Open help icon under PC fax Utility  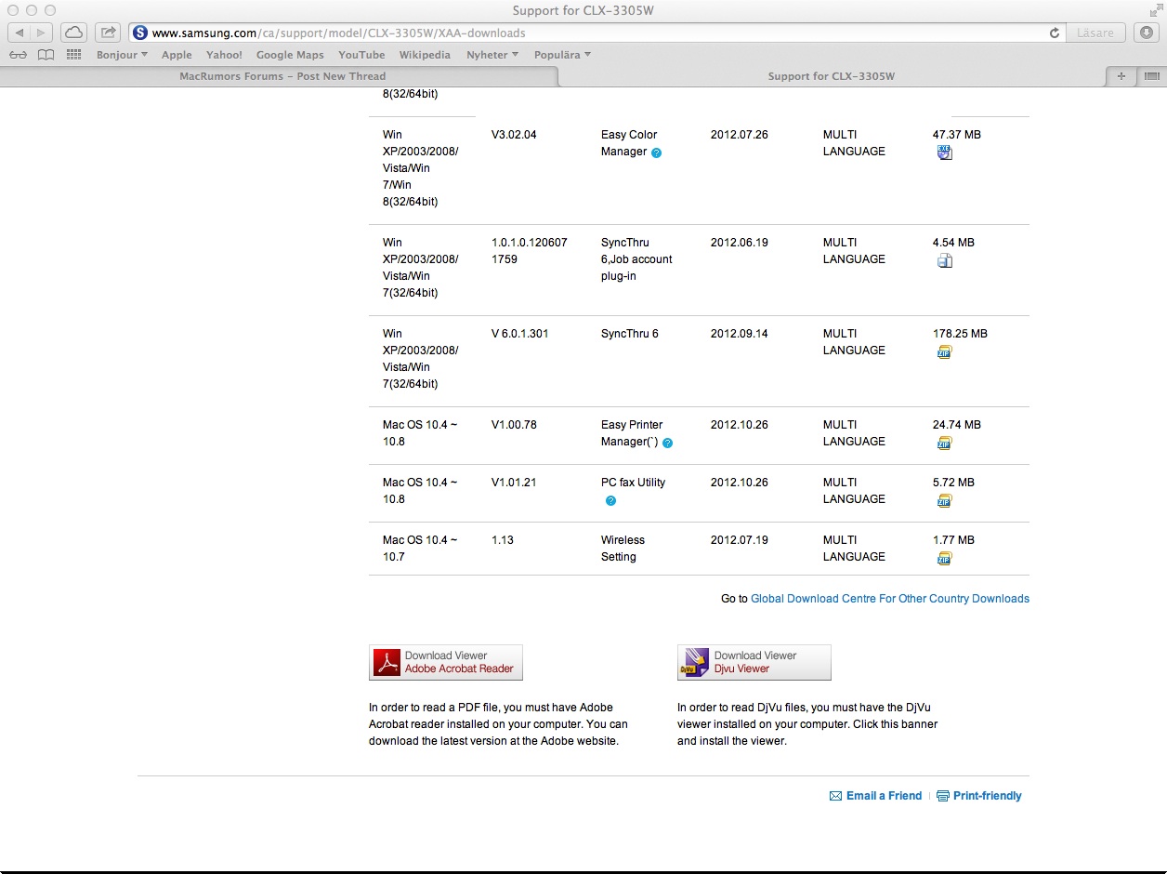[x=610, y=500]
